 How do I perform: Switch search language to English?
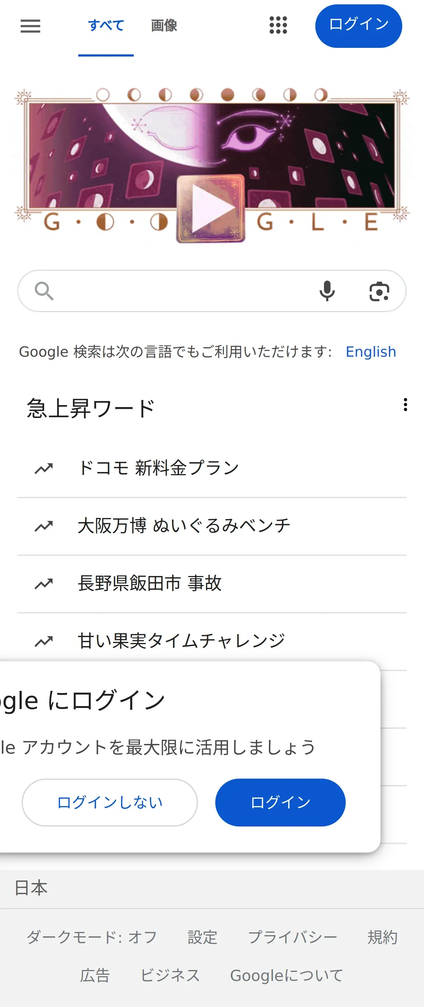coord(370,352)
